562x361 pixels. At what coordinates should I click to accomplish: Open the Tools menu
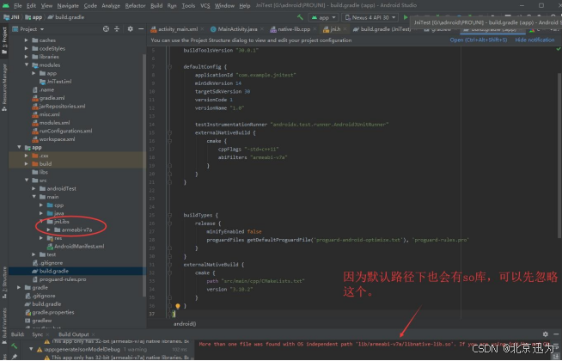point(188,5)
